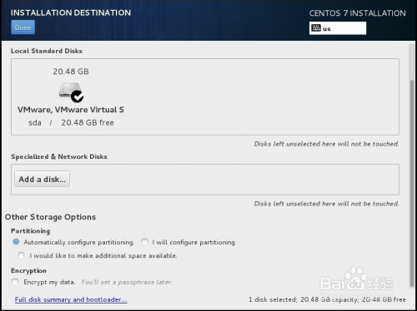The width and height of the screenshot is (417, 311).
Task: Open the us keyboard layout field
Action: click(x=338, y=28)
